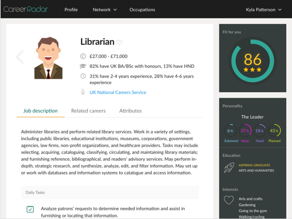This screenshot has width=292, height=219.
Task: Click the ARTS AND HUMANITIES label
Action: [x=256, y=170]
